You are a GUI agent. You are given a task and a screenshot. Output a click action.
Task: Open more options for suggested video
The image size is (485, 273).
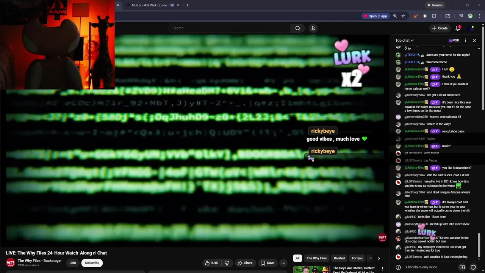point(383,269)
